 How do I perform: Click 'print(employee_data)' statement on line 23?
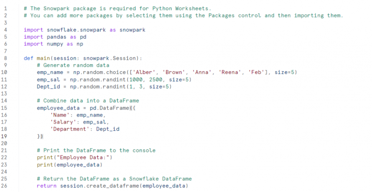pyautogui.click(x=70, y=165)
